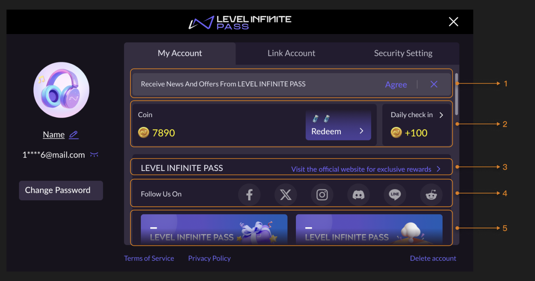Expand exclusive rewards website link arrow
The height and width of the screenshot is (281, 535).
438,168
